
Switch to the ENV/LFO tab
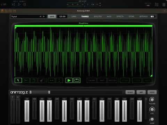click(98, 16)
